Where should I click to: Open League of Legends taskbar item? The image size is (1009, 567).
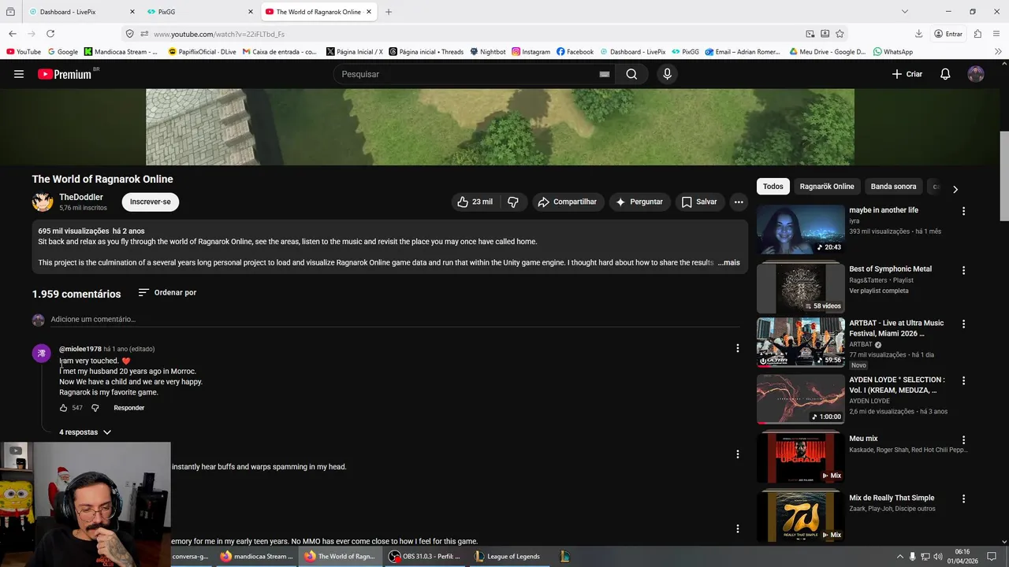[x=508, y=556]
